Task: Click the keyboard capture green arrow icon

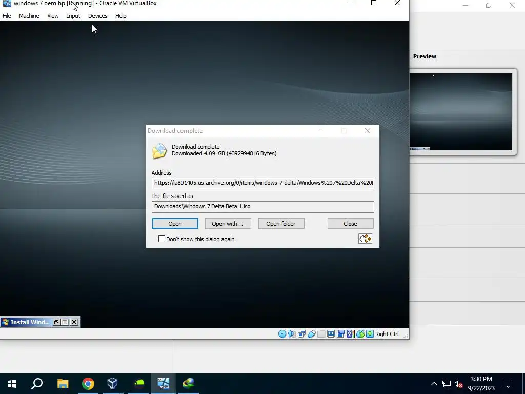Action: pos(370,333)
